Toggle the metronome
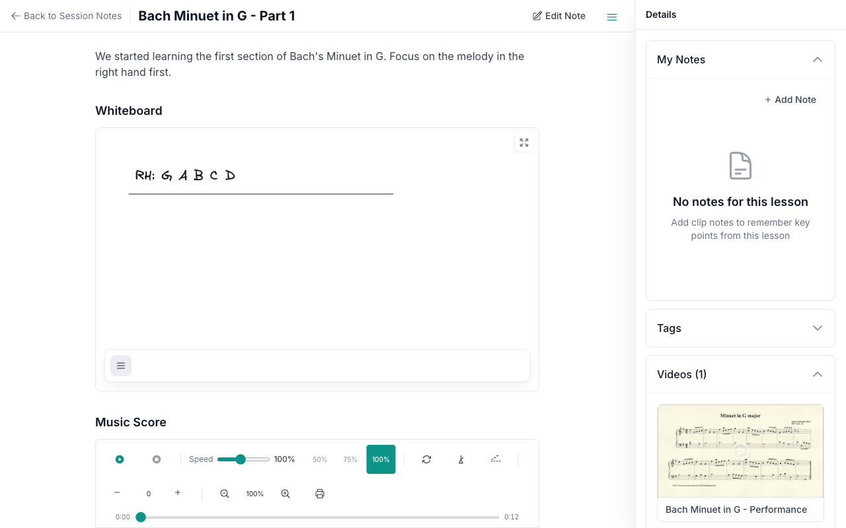Image resolution: width=846 pixels, height=528 pixels. coord(461,459)
